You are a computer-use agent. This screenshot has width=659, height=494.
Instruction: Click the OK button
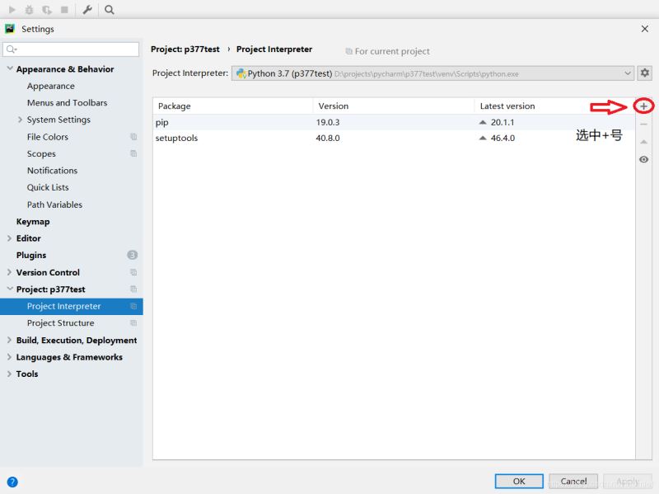pos(519,481)
